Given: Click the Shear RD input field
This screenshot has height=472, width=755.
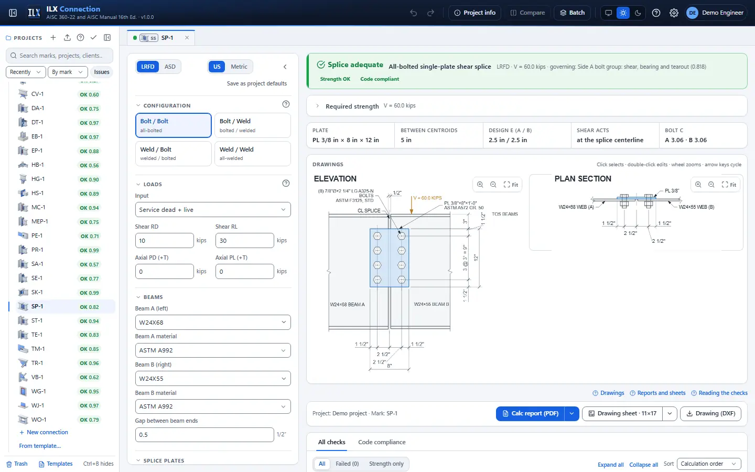Looking at the screenshot, I should point(165,241).
